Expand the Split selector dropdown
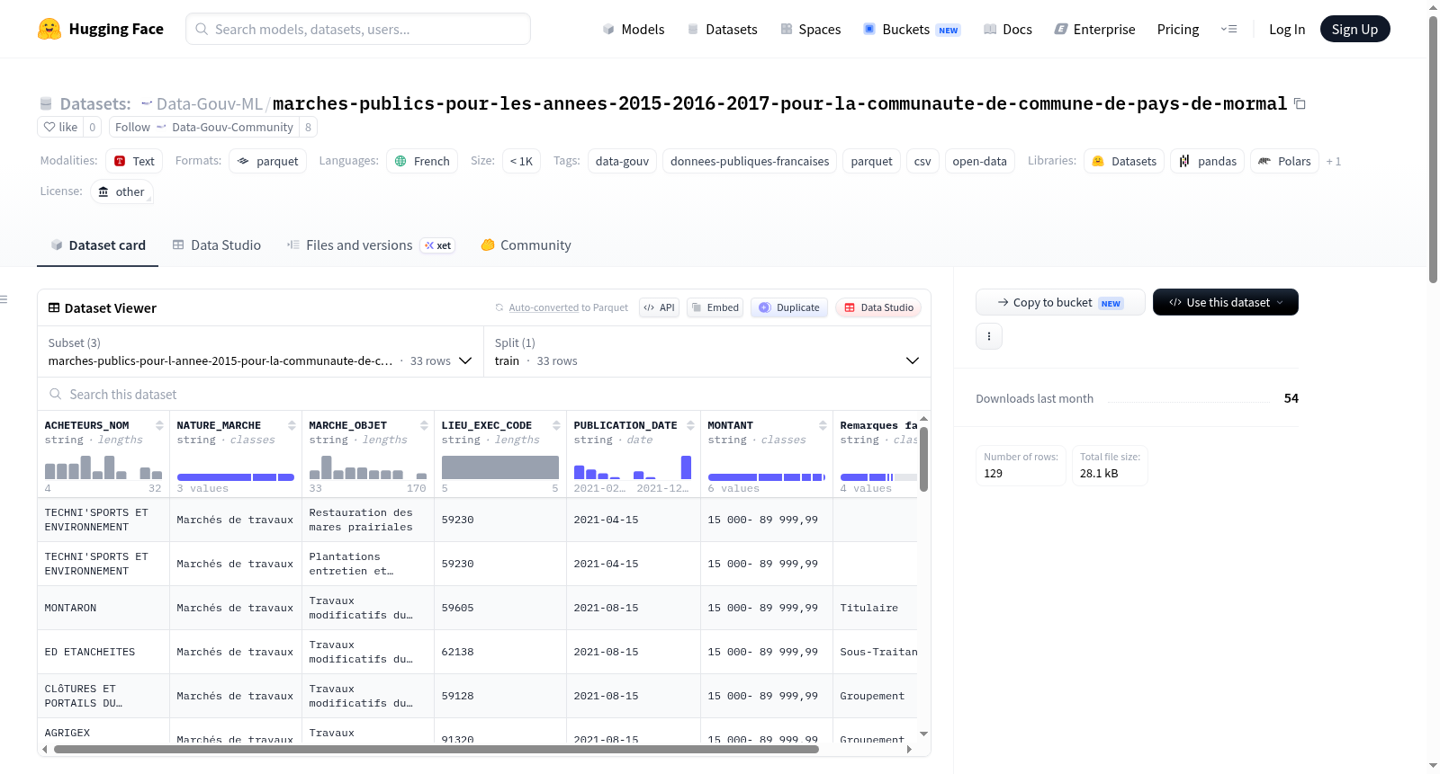The height and width of the screenshot is (774, 1440). click(706, 351)
